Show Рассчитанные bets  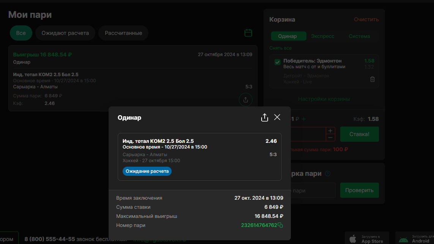coord(123,33)
